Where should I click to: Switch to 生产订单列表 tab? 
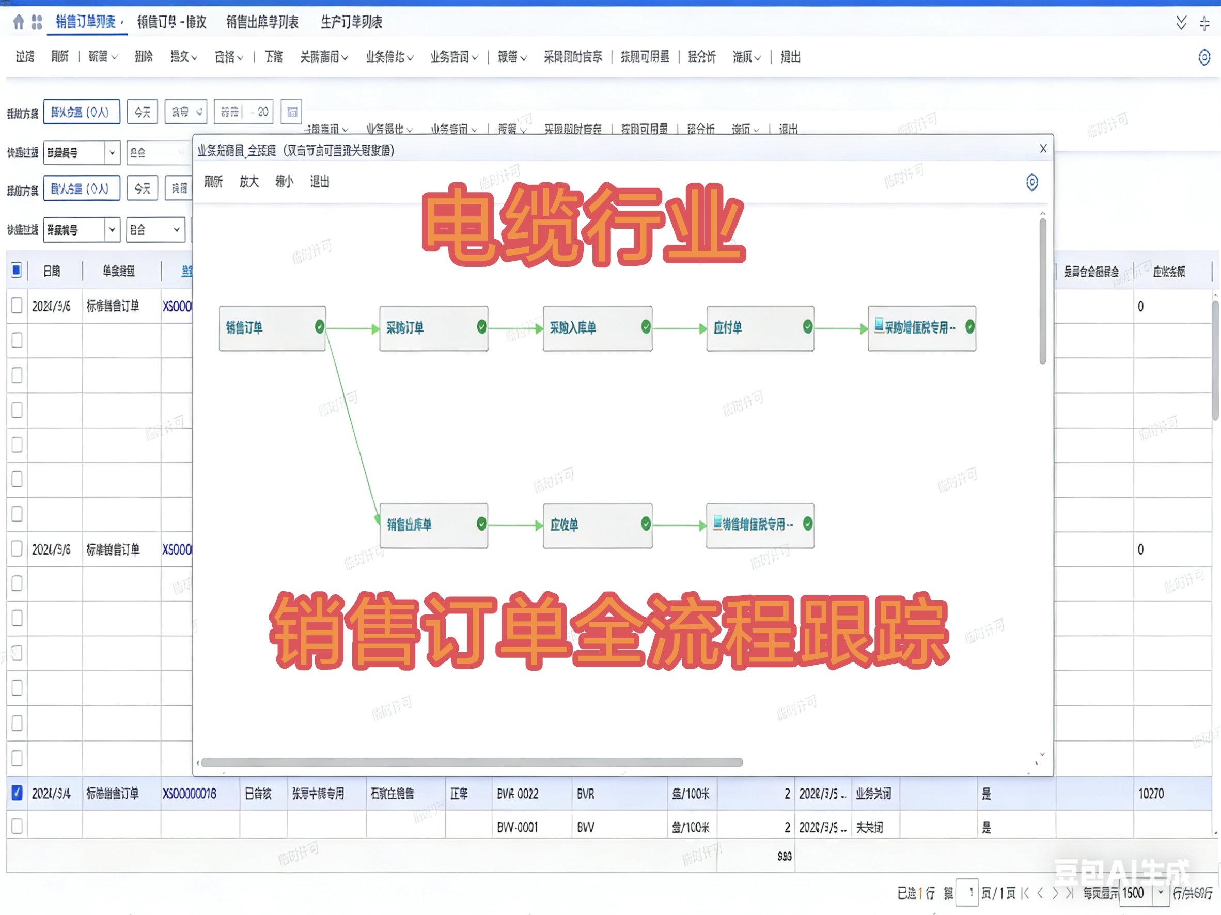(x=351, y=22)
